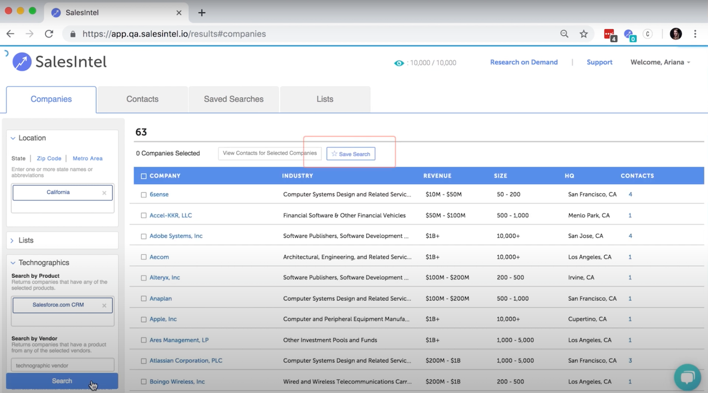Image resolution: width=708 pixels, height=393 pixels.
Task: Remove the California location filter
Action: point(104,193)
